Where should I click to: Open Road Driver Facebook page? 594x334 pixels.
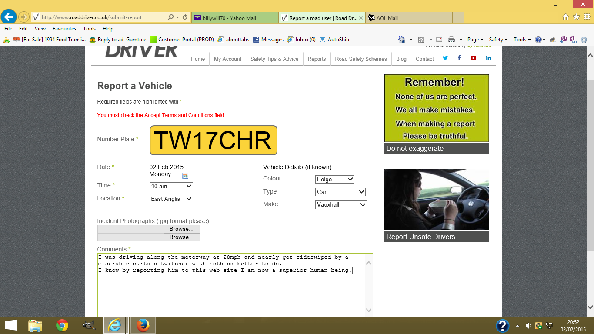[459, 58]
